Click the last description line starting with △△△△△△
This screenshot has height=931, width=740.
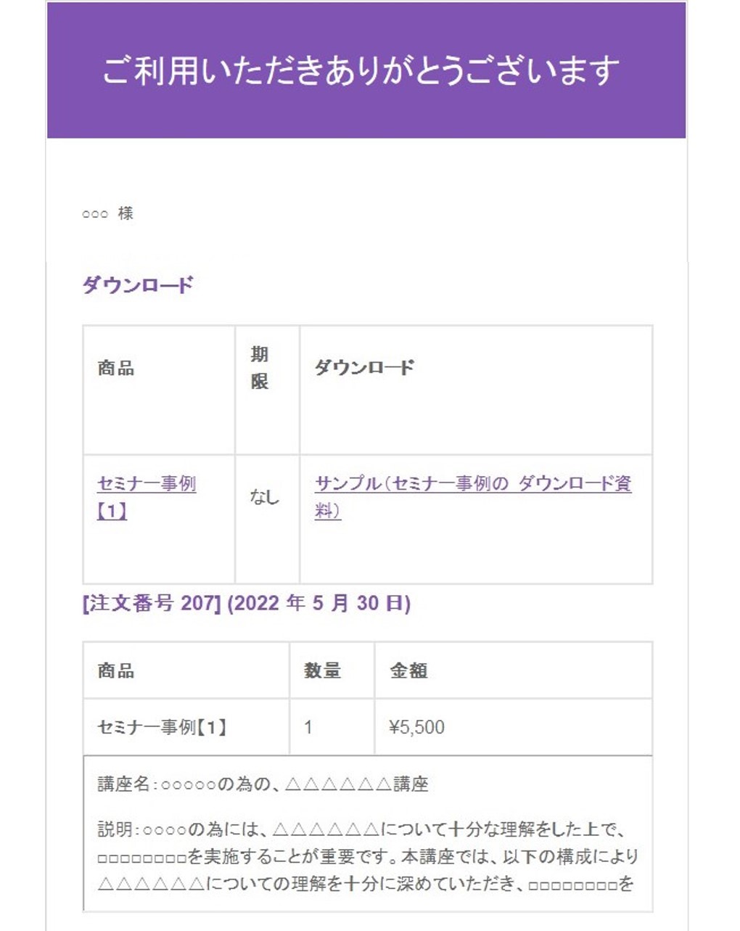click(366, 885)
